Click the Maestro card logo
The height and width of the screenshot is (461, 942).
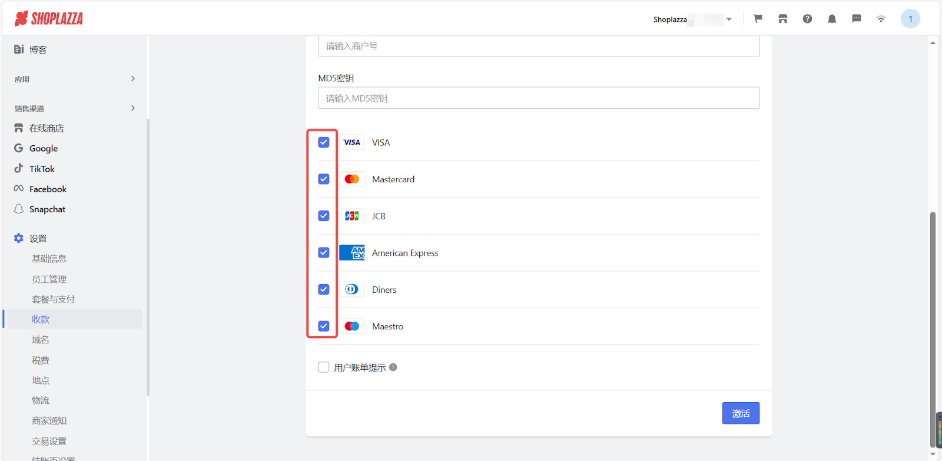tap(352, 326)
